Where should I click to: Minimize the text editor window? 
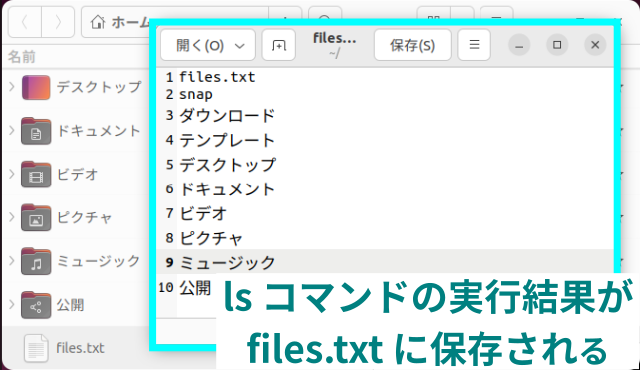point(519,45)
